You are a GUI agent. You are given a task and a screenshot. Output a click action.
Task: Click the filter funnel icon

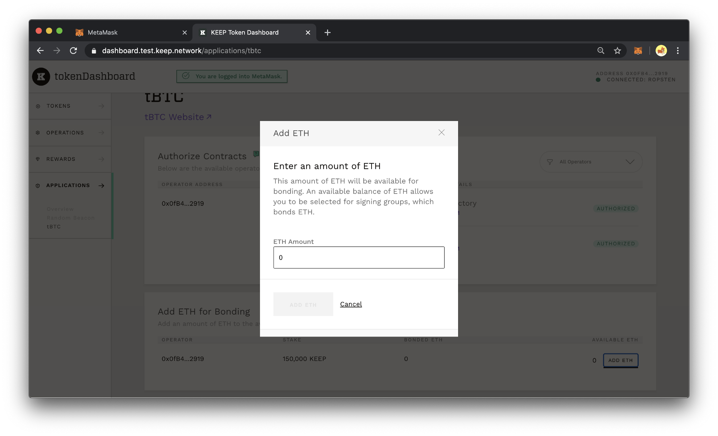tap(550, 162)
